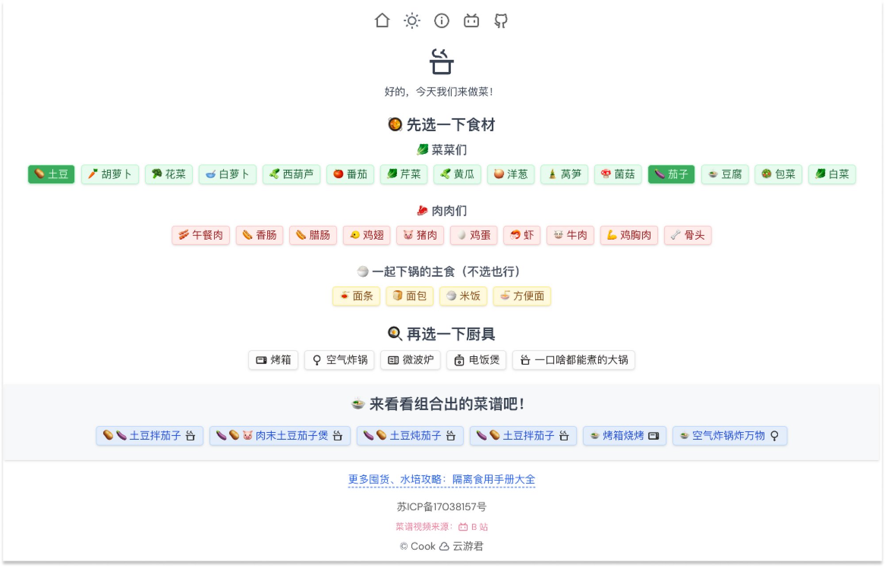
Task: Select the 空气炸锅 air fryer option
Action: [339, 360]
